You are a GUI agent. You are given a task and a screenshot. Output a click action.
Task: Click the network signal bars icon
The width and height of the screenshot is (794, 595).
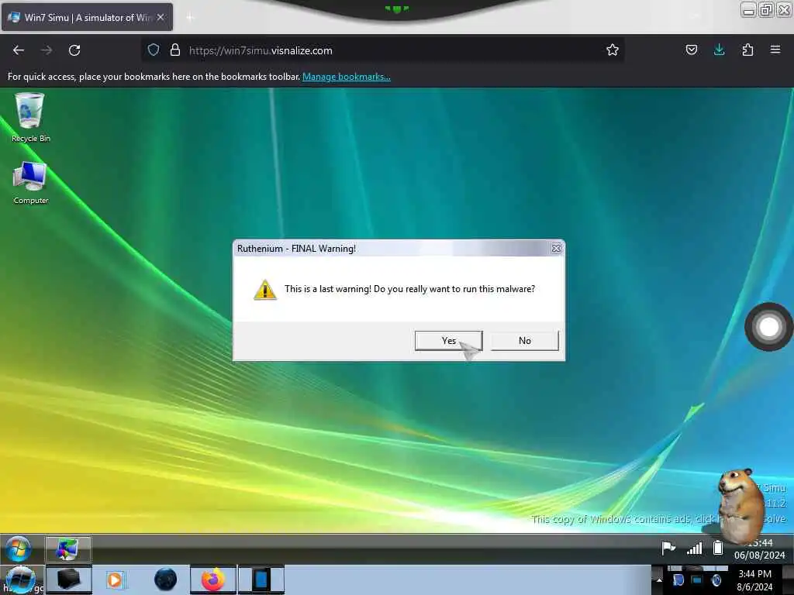694,548
